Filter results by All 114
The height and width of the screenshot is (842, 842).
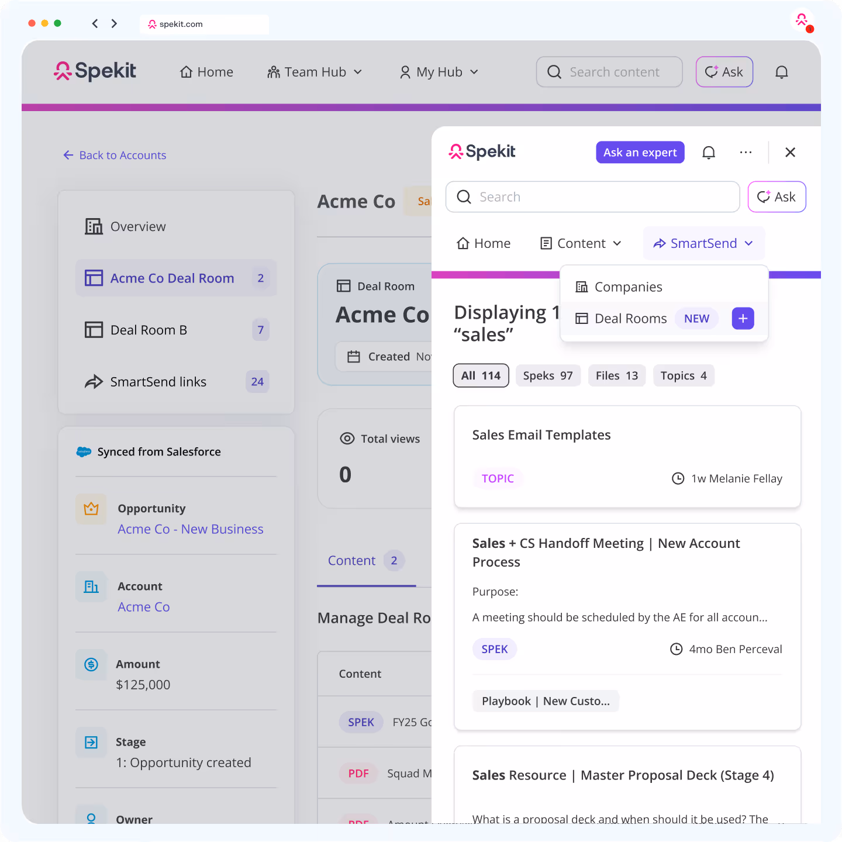(x=481, y=375)
